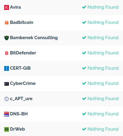This screenshot has width=123, height=136.
Task: Click the red BitDefender B icon
Action: click(x=7, y=53)
